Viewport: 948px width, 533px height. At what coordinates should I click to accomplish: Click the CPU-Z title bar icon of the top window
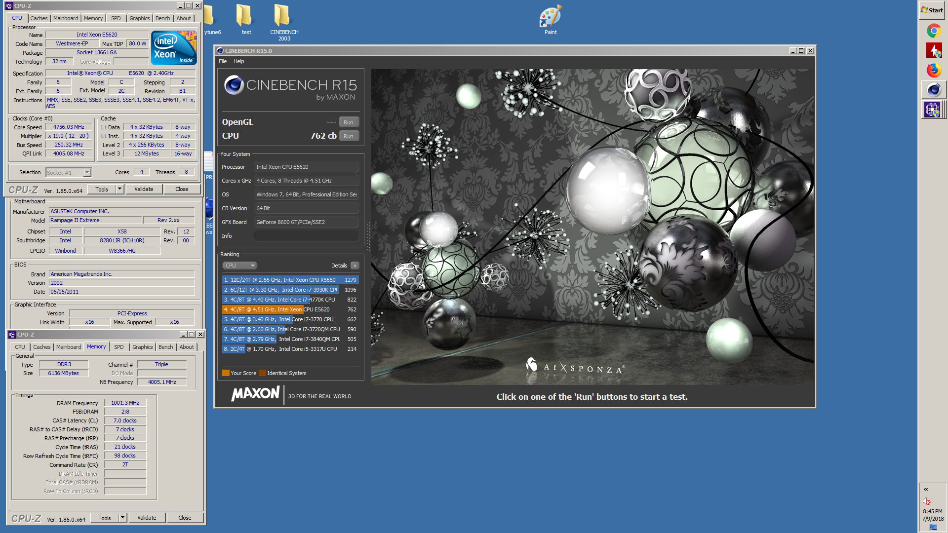(9, 5)
